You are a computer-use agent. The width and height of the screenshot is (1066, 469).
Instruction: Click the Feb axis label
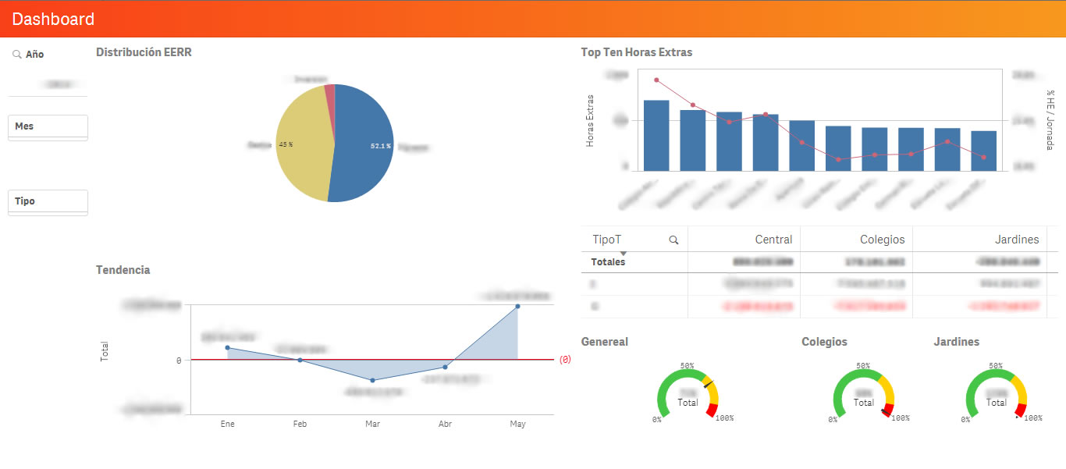tap(300, 424)
